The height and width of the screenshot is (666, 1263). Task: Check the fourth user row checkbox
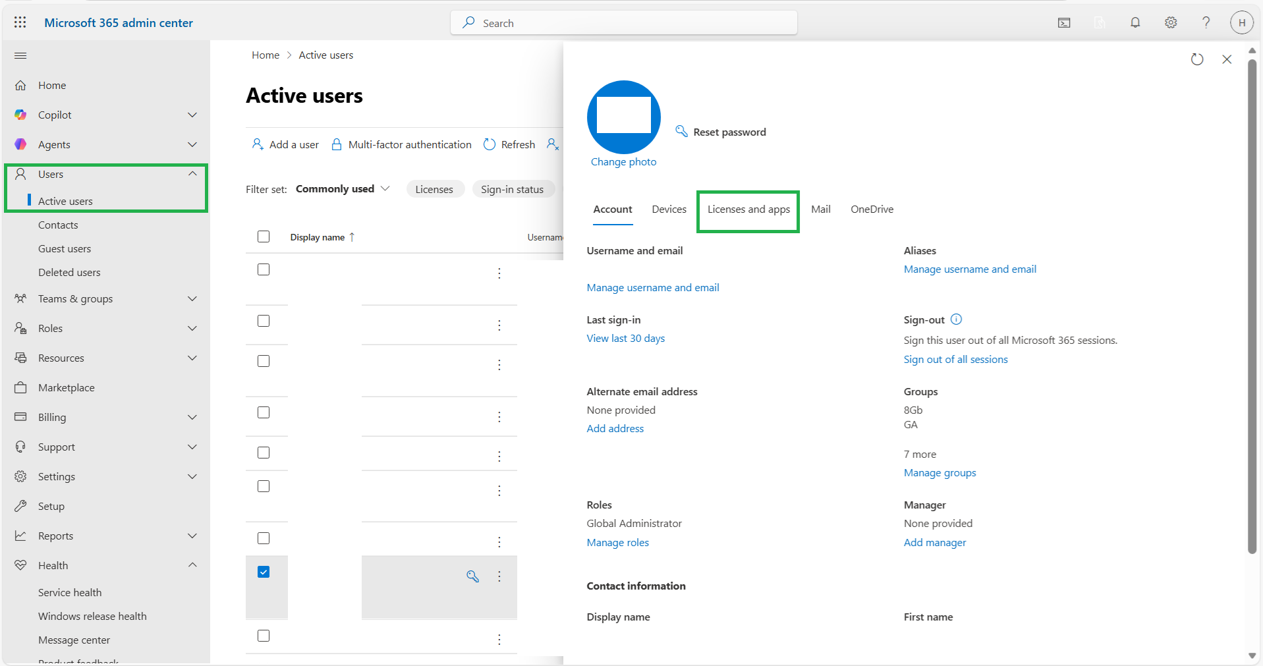coord(264,412)
